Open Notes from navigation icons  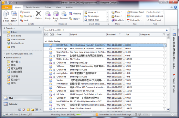(x=28, y=110)
